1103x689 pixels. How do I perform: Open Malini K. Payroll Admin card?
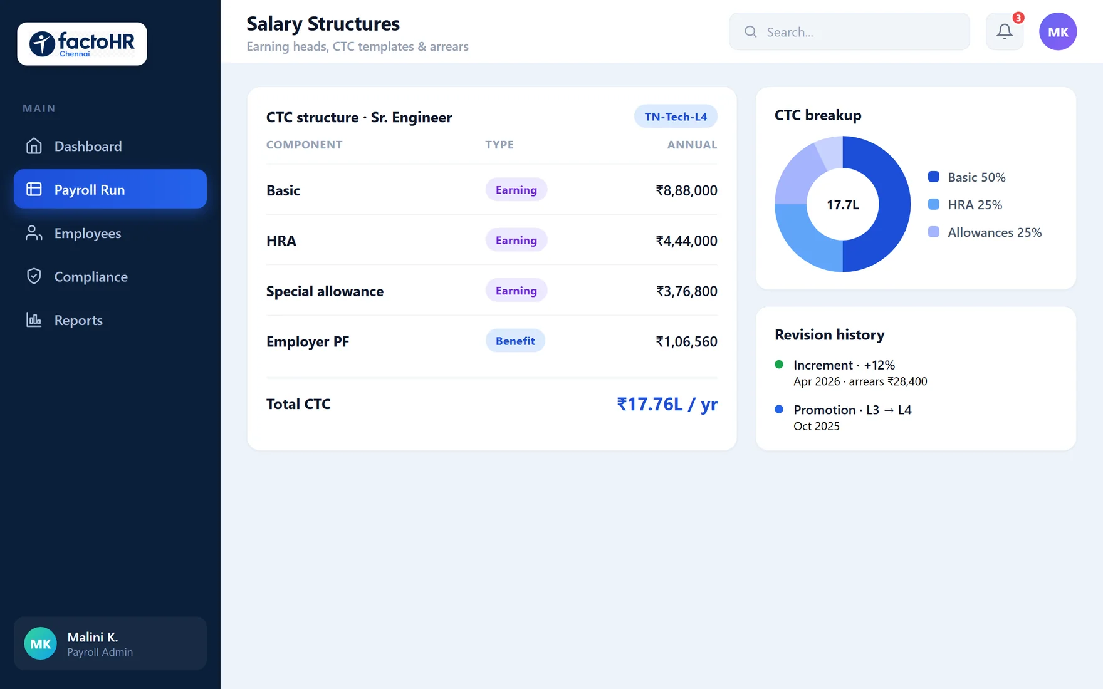click(110, 643)
